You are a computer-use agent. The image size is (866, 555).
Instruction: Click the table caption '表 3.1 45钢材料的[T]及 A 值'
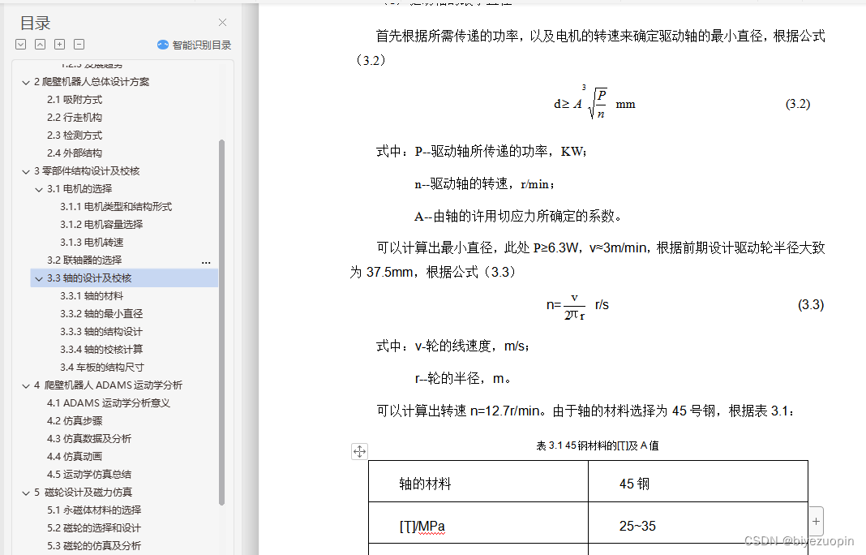pos(597,445)
